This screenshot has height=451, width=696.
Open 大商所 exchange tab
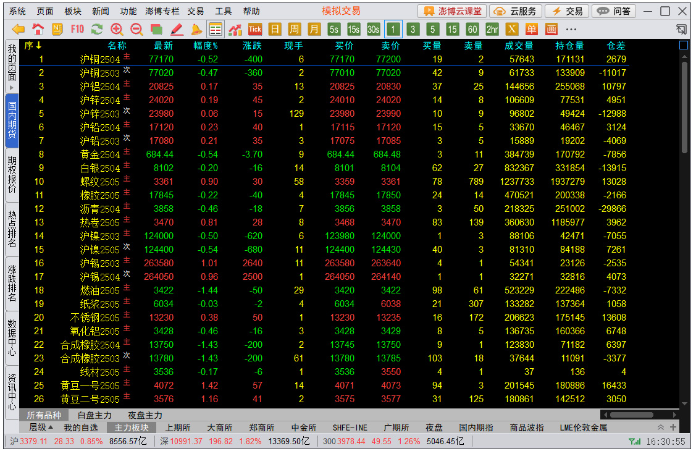tap(220, 428)
